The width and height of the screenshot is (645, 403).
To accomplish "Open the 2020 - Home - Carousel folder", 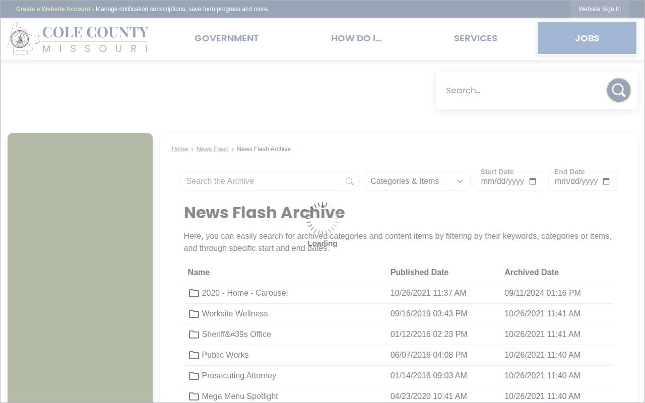I will pyautogui.click(x=244, y=293).
